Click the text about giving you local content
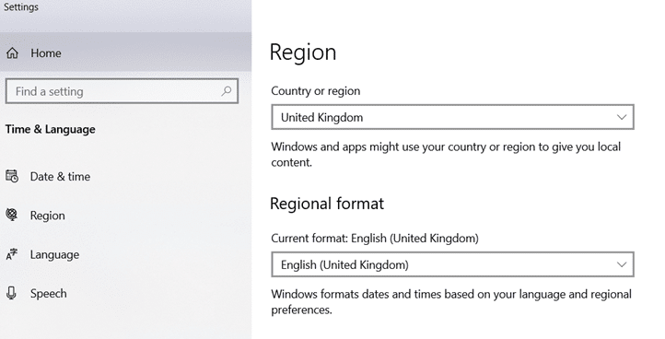This screenshot has height=339, width=665. pos(446,155)
